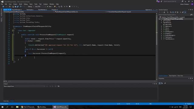Select the ItemRequestChainOfResponsibility project node
Screen dimensions: 194x109
[173, 19]
